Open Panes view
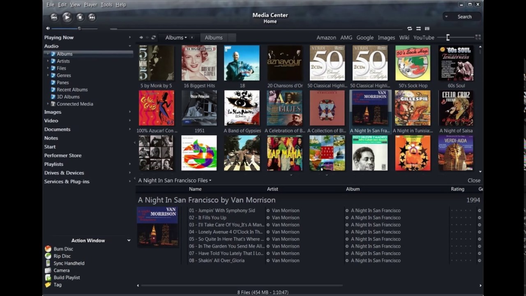 62,83
